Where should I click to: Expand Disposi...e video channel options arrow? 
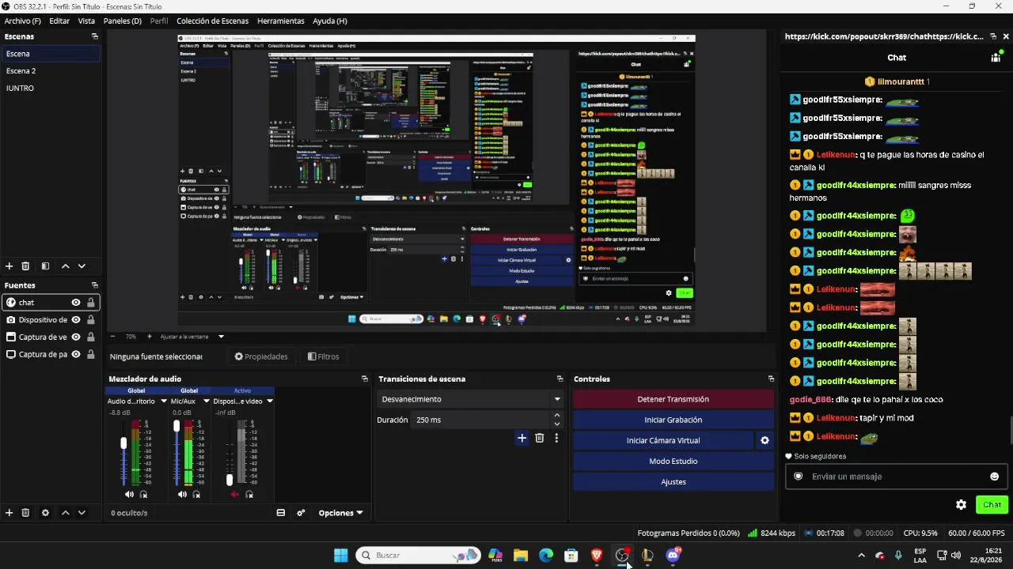pyautogui.click(x=270, y=401)
